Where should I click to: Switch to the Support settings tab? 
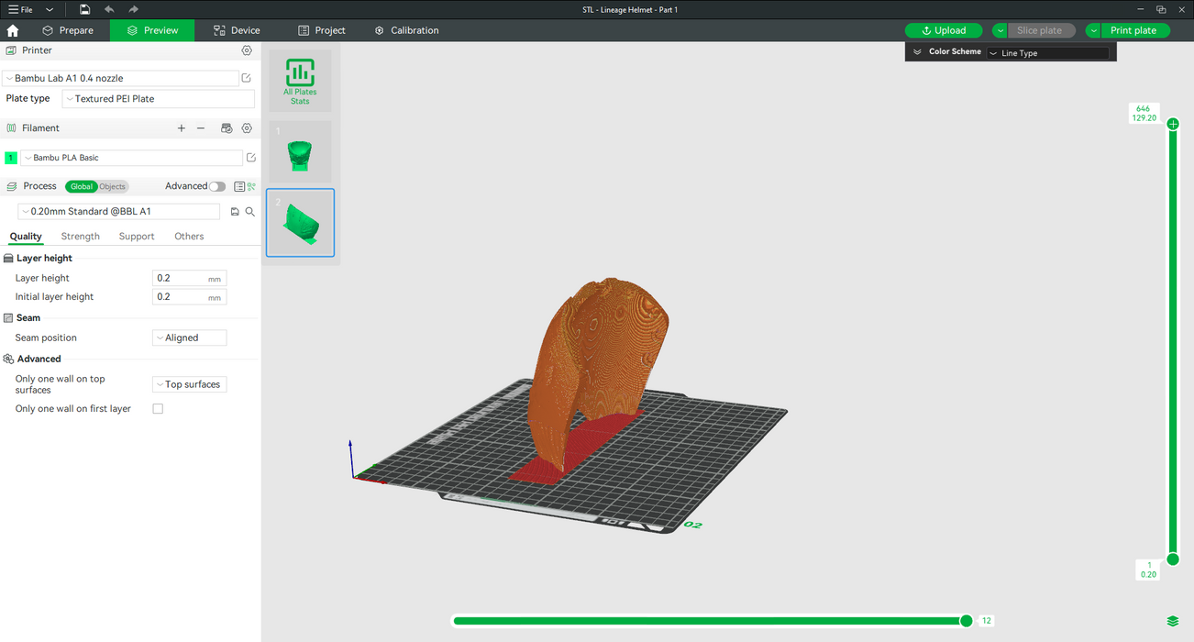click(x=137, y=237)
